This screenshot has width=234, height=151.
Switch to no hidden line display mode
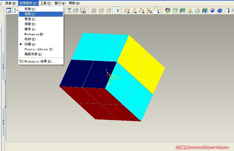109,11
